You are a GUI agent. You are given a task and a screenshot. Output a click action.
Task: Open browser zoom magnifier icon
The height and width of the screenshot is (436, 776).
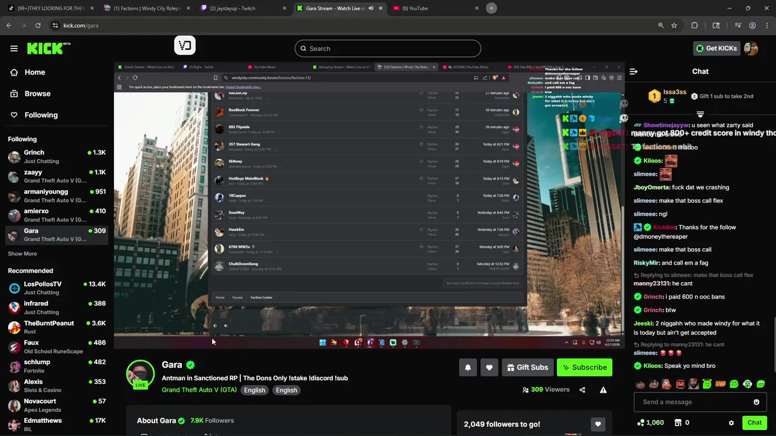coord(661,25)
